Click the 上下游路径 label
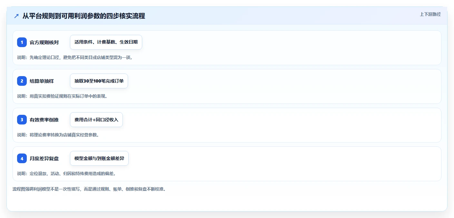This screenshot has width=454, height=218. (x=430, y=14)
